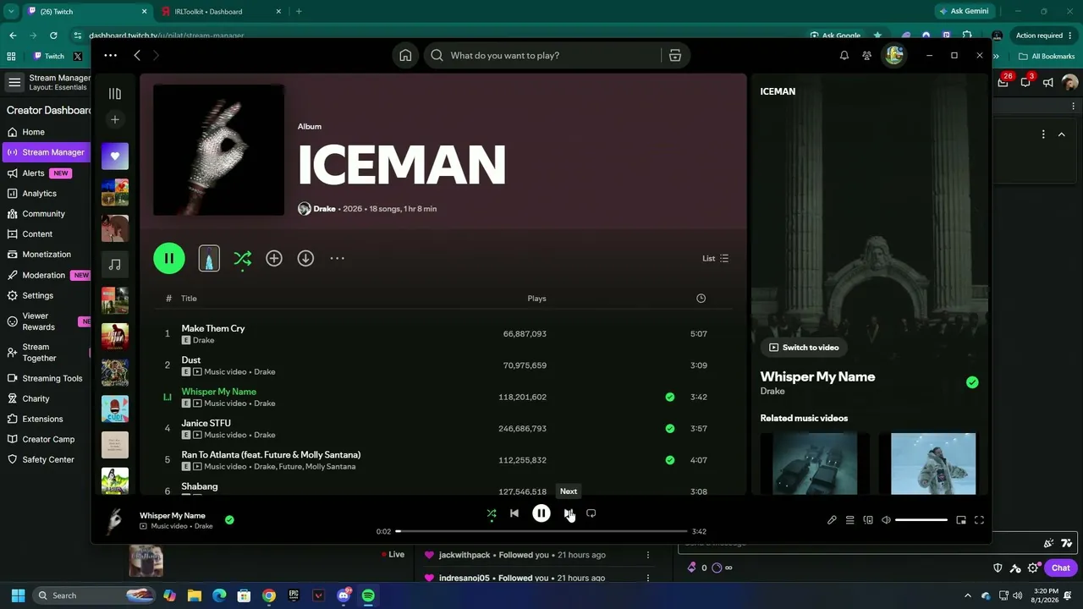The width and height of the screenshot is (1083, 609).
Task: Open Safety Center in Twitch sidebar
Action: 46,459
